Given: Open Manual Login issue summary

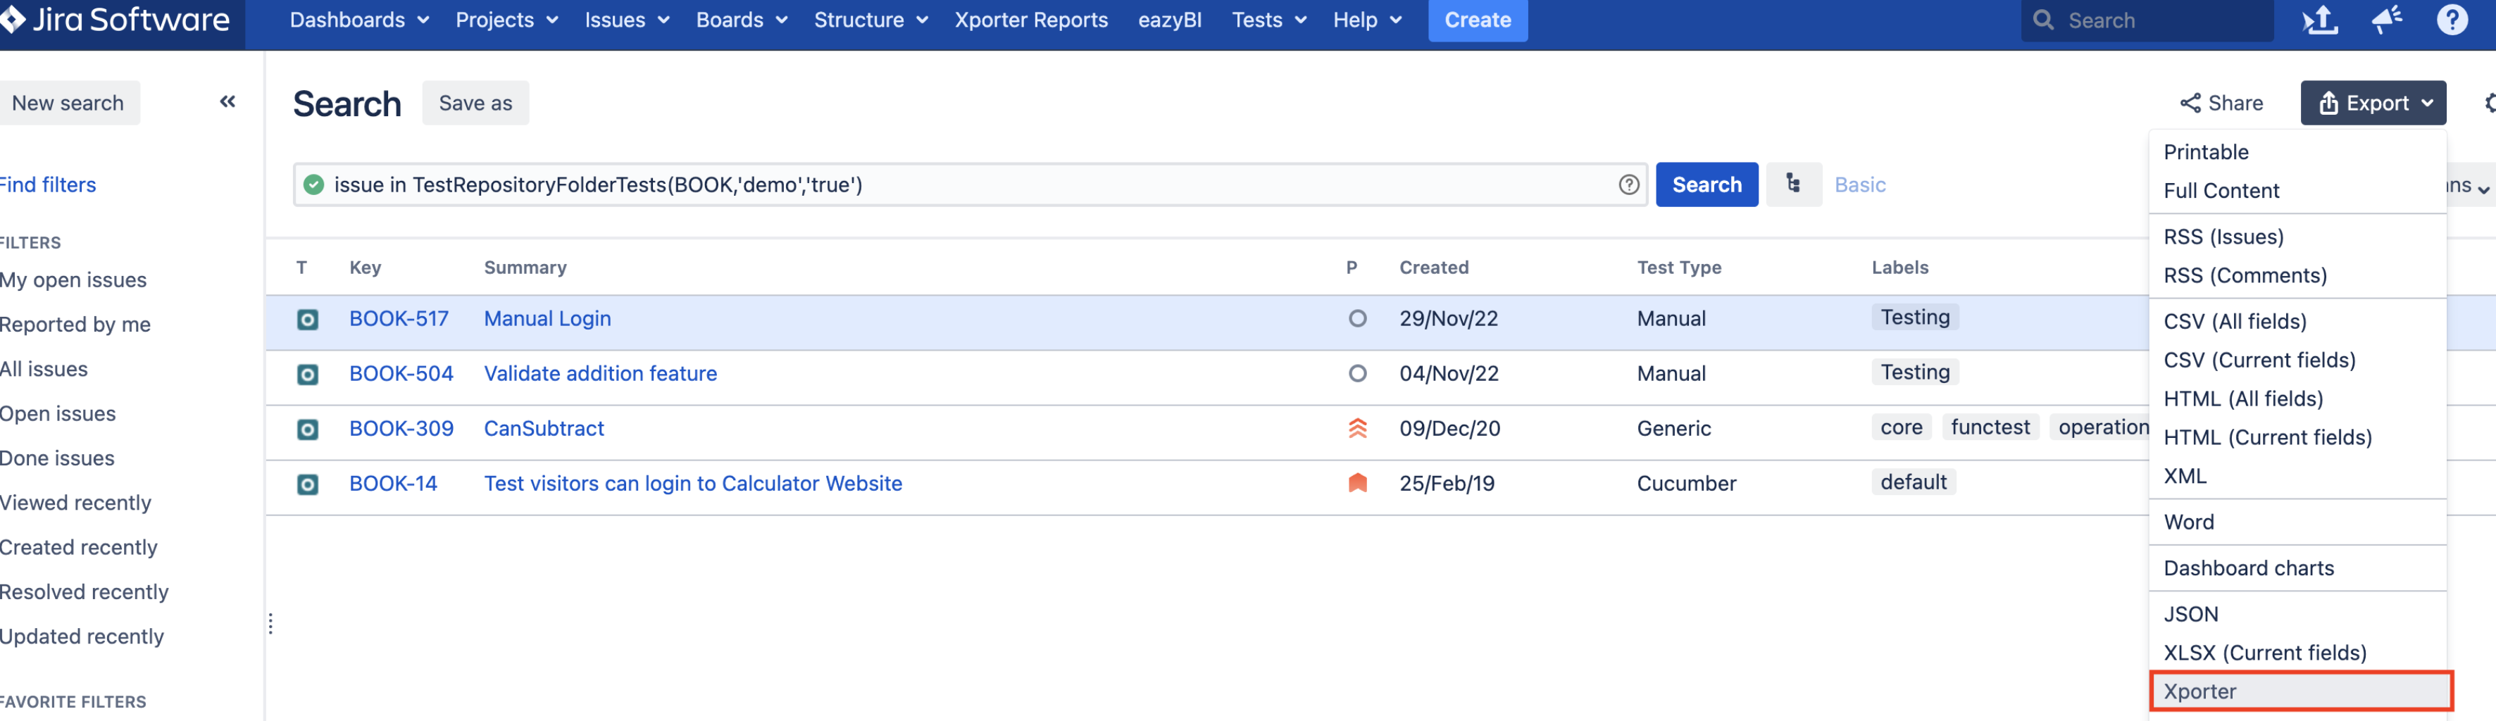Looking at the screenshot, I should coord(547,319).
